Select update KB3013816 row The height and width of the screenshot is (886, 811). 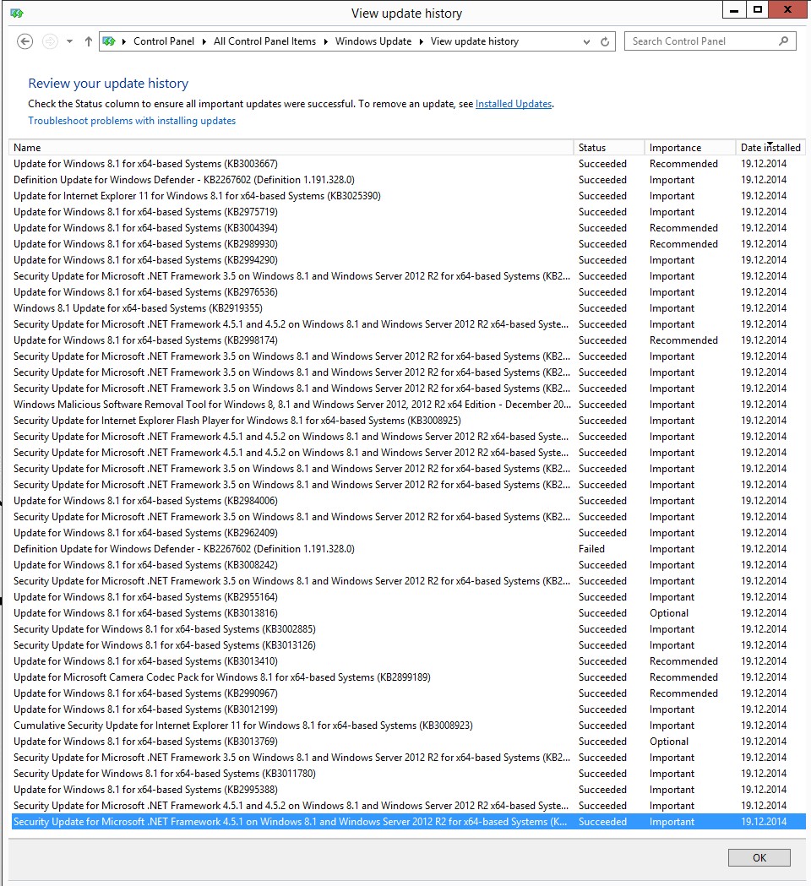[408, 613]
